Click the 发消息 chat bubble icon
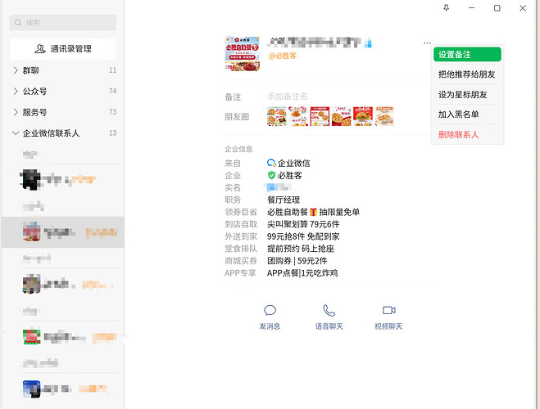 pyautogui.click(x=270, y=310)
